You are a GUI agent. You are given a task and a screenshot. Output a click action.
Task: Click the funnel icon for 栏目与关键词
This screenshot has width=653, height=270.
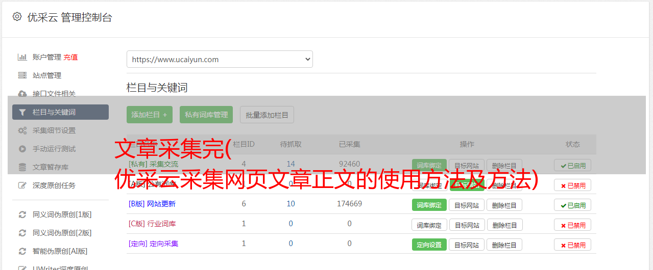22,112
